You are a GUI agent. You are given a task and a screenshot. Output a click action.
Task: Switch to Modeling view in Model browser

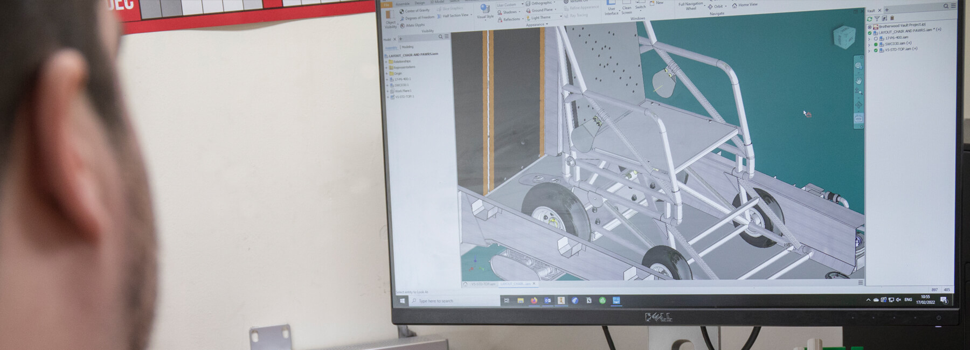(x=407, y=47)
